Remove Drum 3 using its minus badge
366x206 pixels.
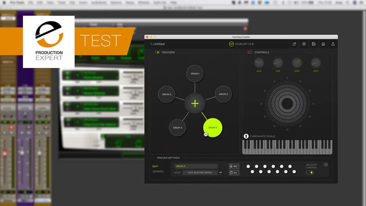click(206, 134)
